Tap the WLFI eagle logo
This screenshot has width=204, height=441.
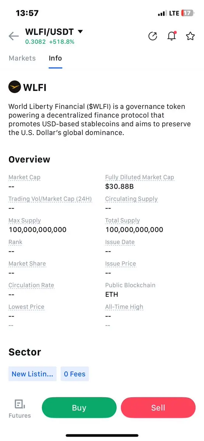pyautogui.click(x=15, y=87)
